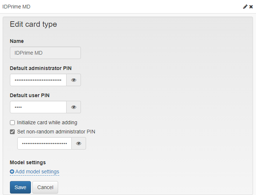Screen dimensions: 256x195
Task: Show the default user PIN via eye icon
Action: pyautogui.click(x=74, y=107)
